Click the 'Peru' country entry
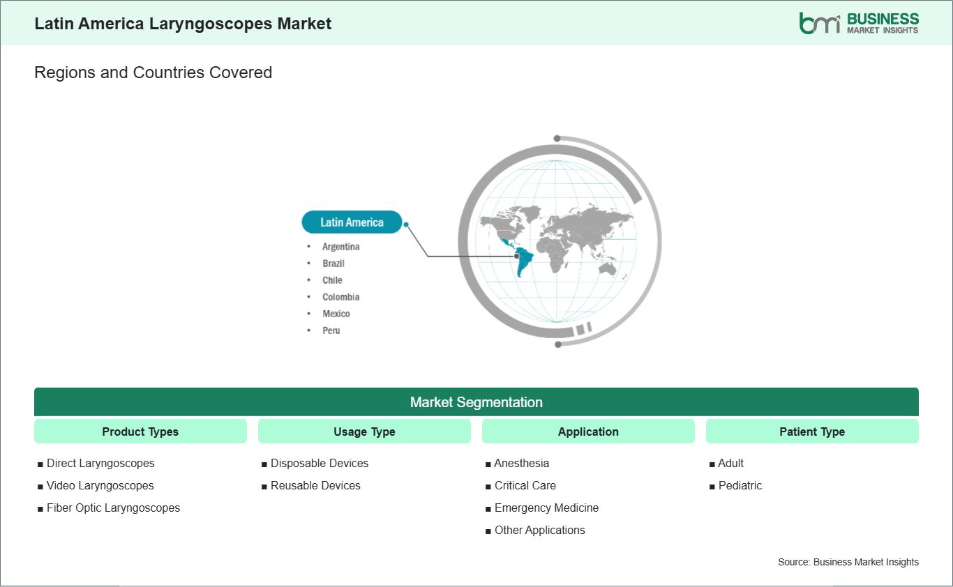This screenshot has width=953, height=587. point(331,330)
